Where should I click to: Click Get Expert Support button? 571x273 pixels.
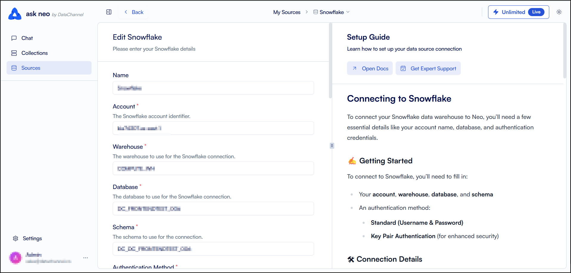click(428, 68)
